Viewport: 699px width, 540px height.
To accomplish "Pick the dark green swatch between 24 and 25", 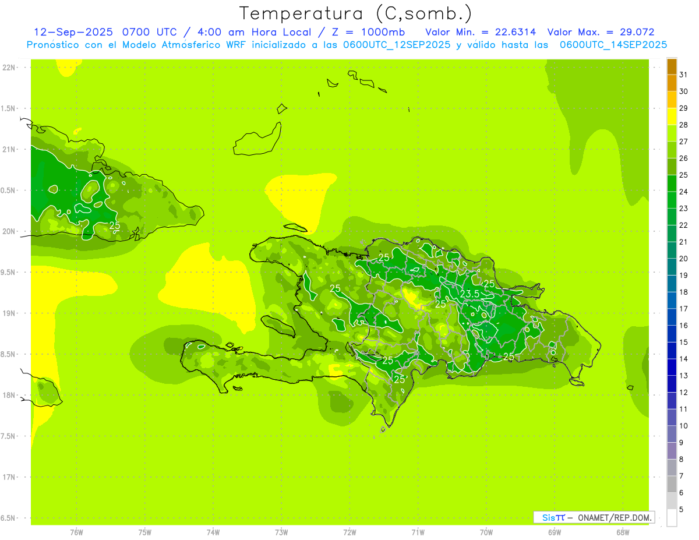I will point(672,183).
